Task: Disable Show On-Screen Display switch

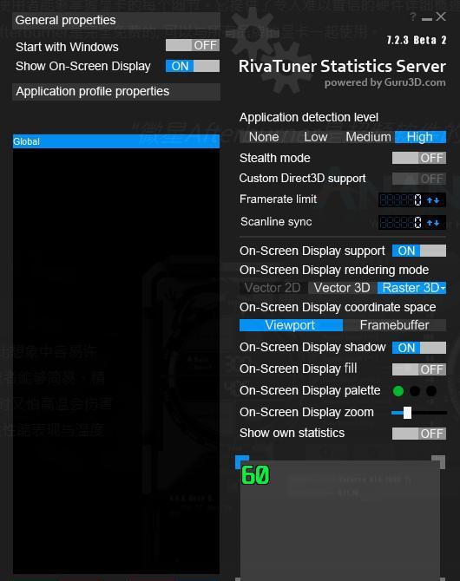Action: click(x=193, y=66)
